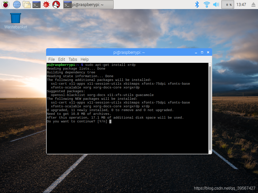Image resolution: width=258 pixels, height=193 pixels.
Task: Open Wolfram wolf icon
Action: point(56,5)
